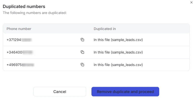Click the +371294 number prefix text
This screenshot has height=99, width=196.
coord(14,40)
